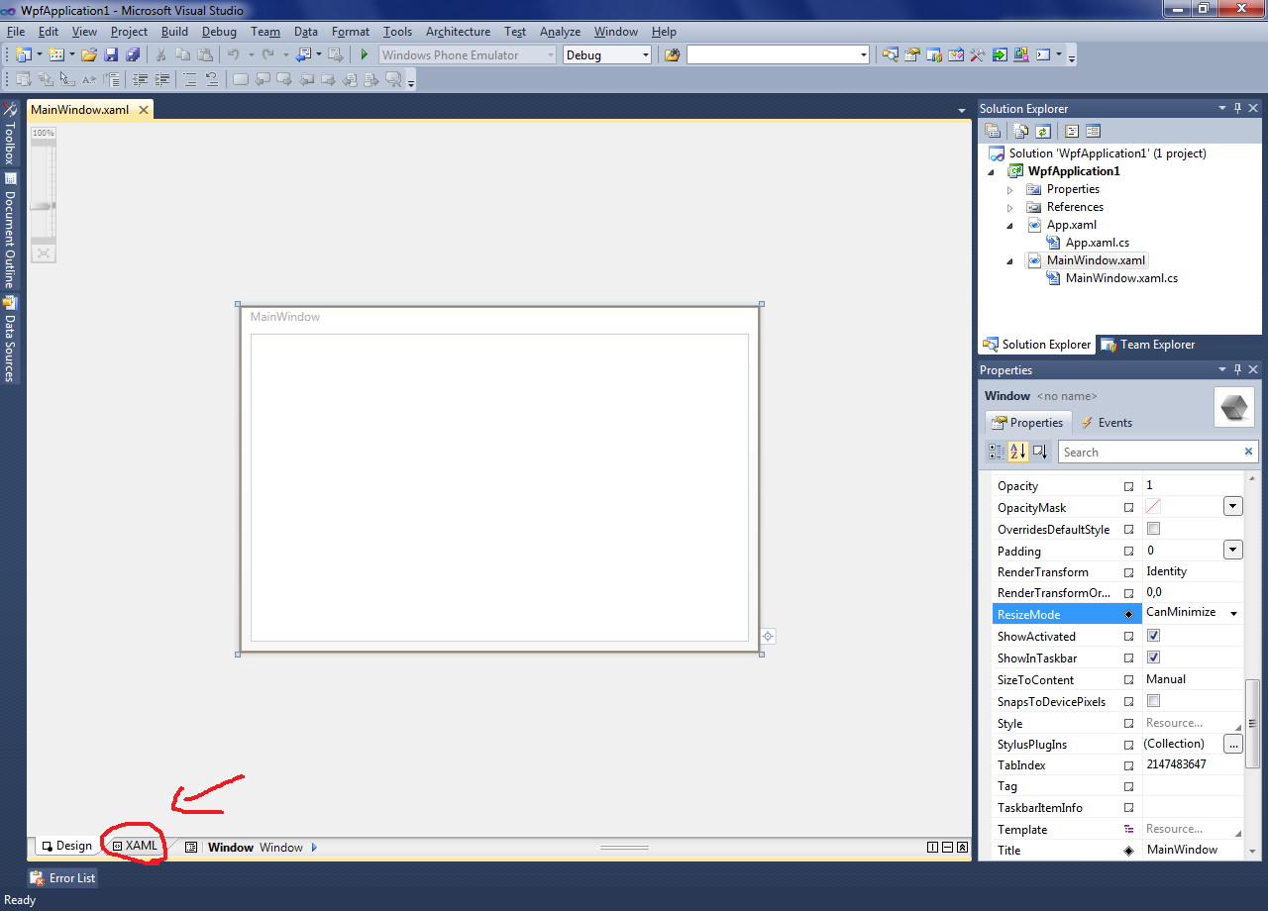Click the vertical split pane icon
The image size is (1268, 911).
tap(932, 848)
